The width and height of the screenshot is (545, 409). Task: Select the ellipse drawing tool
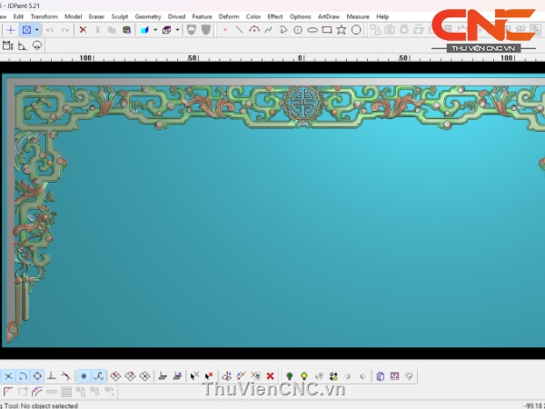tap(312, 30)
